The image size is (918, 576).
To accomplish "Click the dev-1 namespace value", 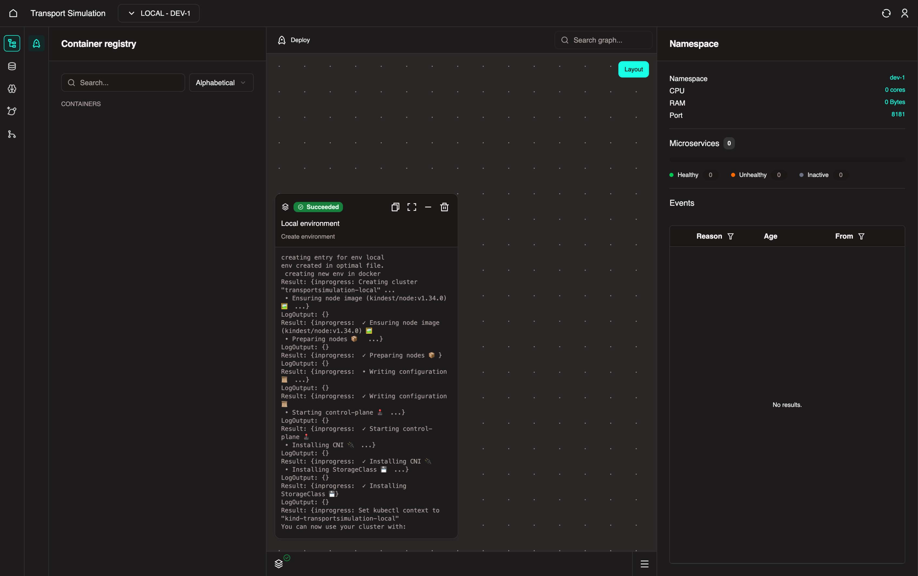I will tap(897, 77).
